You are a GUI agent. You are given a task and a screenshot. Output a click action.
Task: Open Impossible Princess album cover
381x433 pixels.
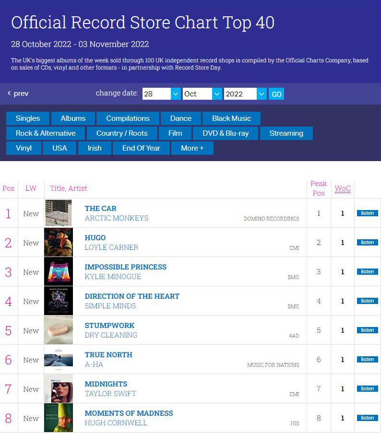pos(59,271)
